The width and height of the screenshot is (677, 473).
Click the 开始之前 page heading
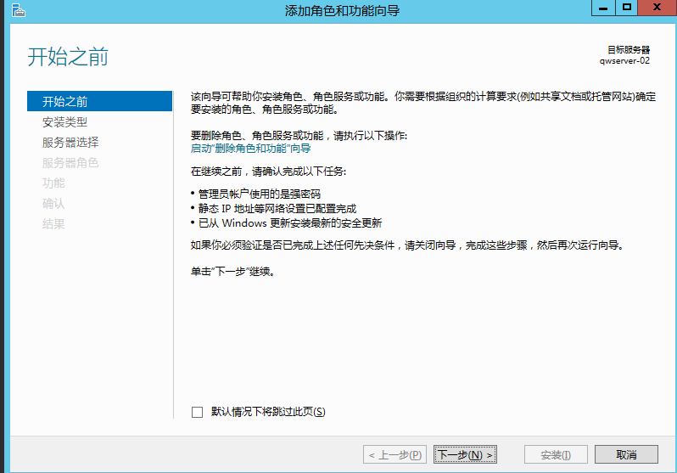[68, 57]
